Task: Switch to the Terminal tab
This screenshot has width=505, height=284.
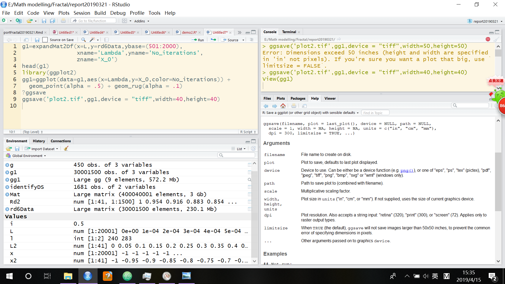Action: click(289, 32)
